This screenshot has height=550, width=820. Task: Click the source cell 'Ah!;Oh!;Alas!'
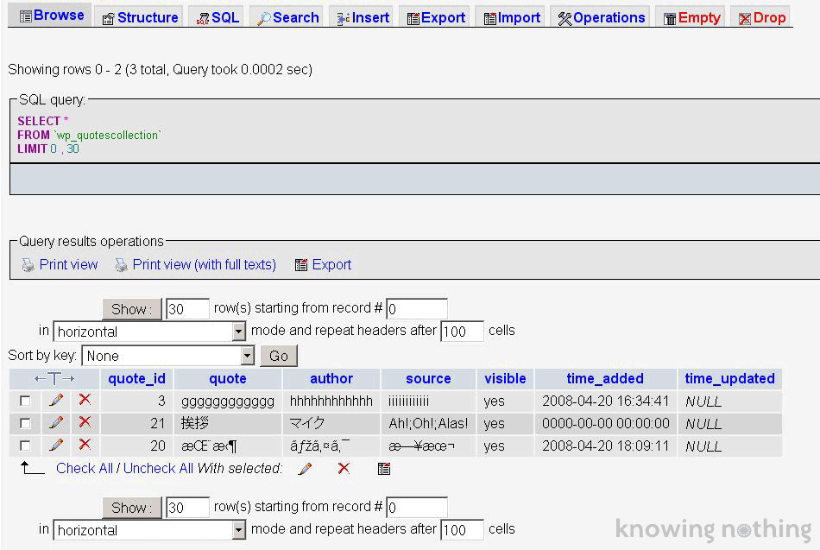tap(428, 423)
